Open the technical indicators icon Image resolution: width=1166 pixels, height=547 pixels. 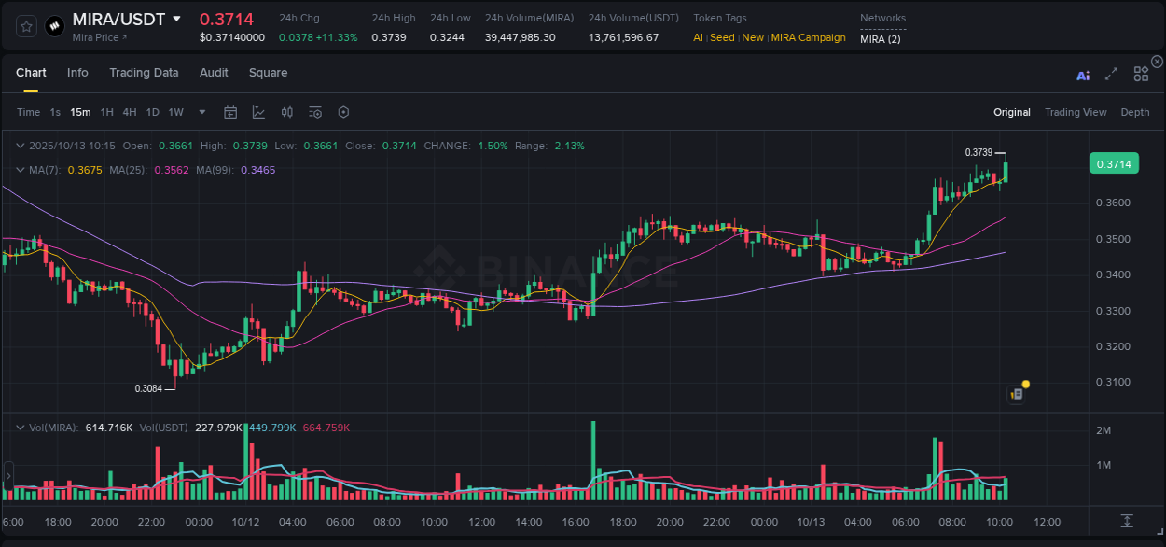click(x=315, y=112)
